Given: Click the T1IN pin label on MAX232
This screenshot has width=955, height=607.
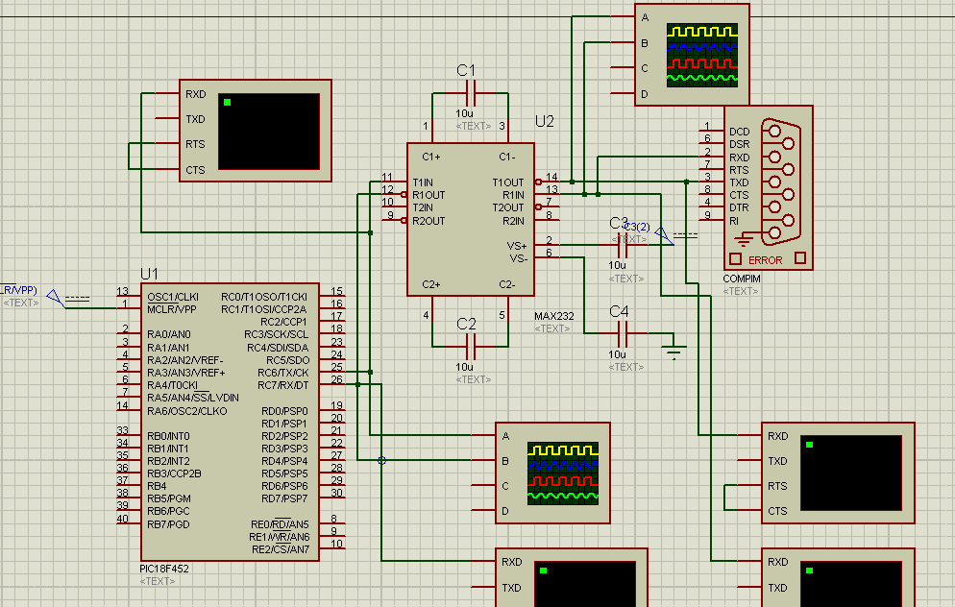Looking at the screenshot, I should tap(423, 182).
